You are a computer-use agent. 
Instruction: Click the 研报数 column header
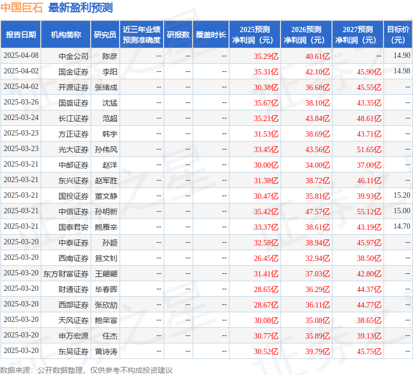(178, 34)
